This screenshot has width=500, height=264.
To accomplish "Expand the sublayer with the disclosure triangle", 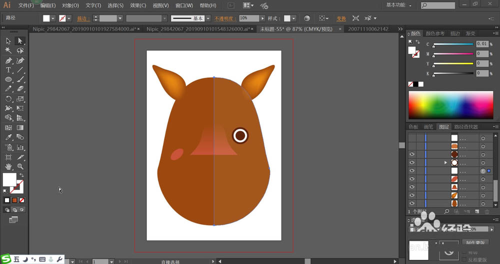I will click(x=445, y=163).
